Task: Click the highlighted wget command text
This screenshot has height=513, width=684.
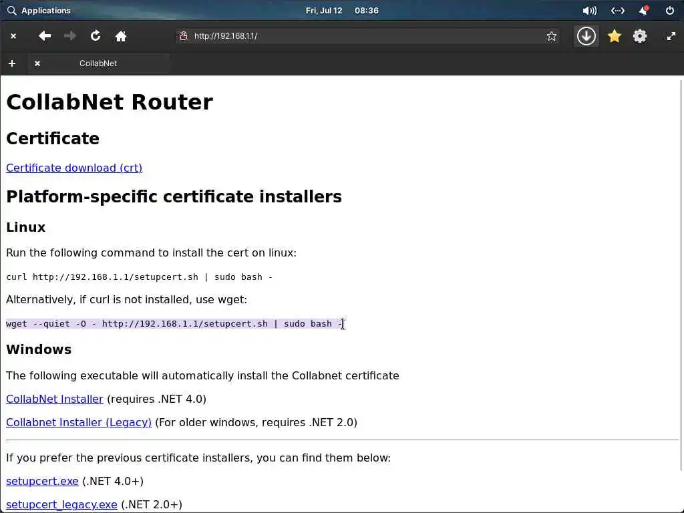Action: (174, 324)
